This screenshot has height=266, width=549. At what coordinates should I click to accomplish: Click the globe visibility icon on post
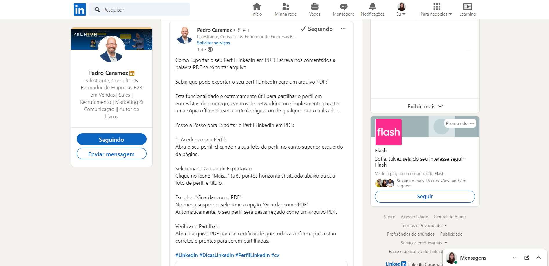[210, 49]
